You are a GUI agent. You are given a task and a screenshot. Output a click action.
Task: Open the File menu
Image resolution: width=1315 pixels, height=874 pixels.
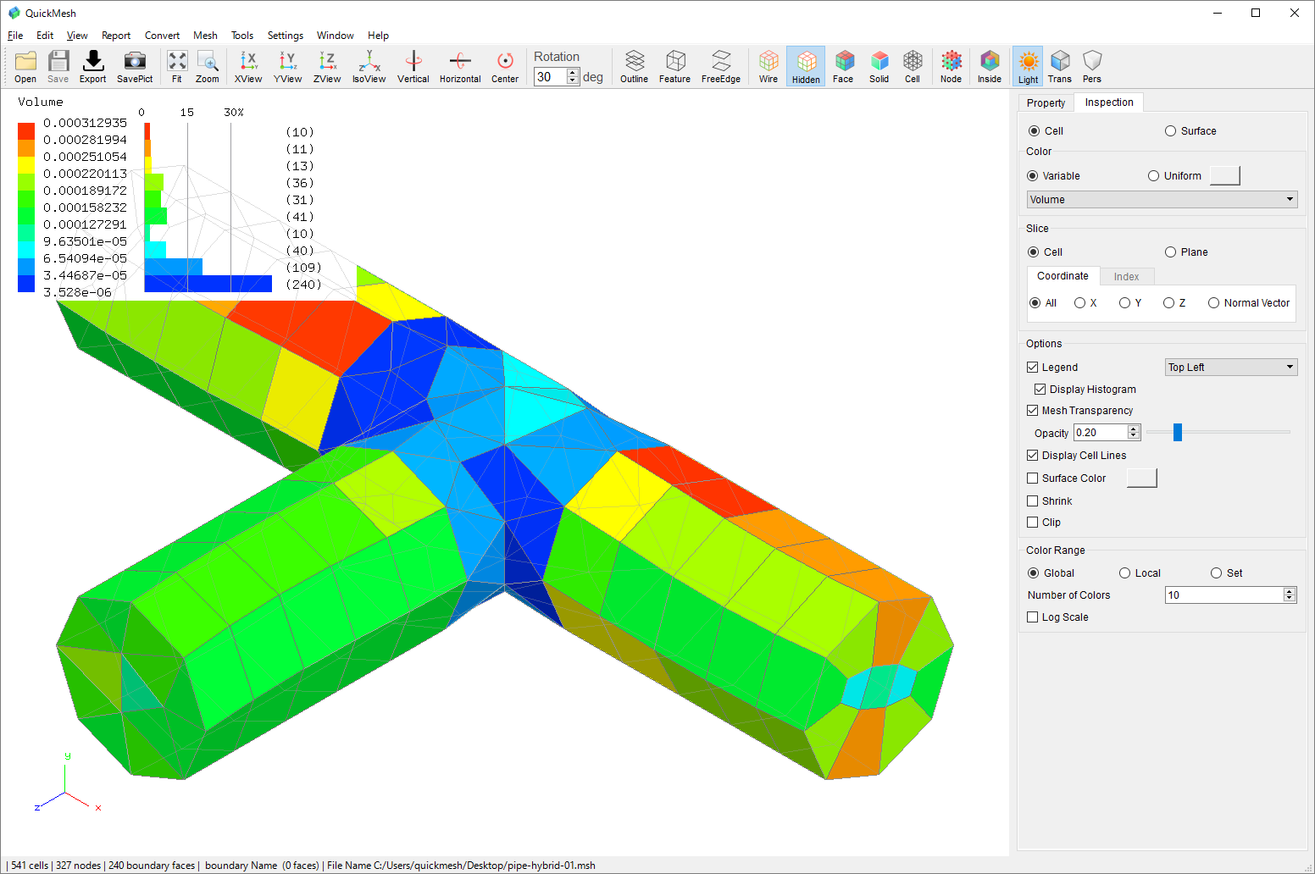[15, 36]
